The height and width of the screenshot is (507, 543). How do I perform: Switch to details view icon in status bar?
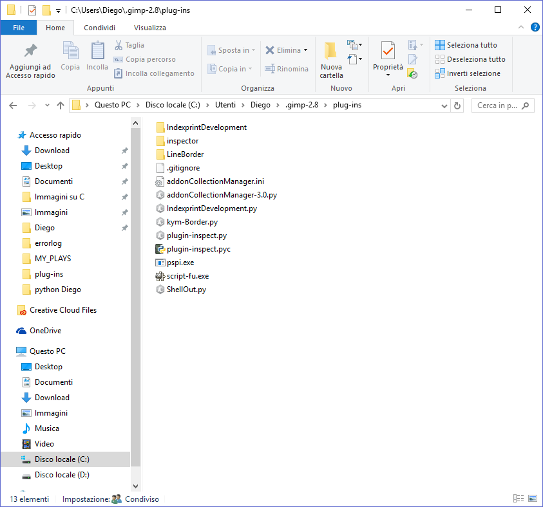point(519,499)
